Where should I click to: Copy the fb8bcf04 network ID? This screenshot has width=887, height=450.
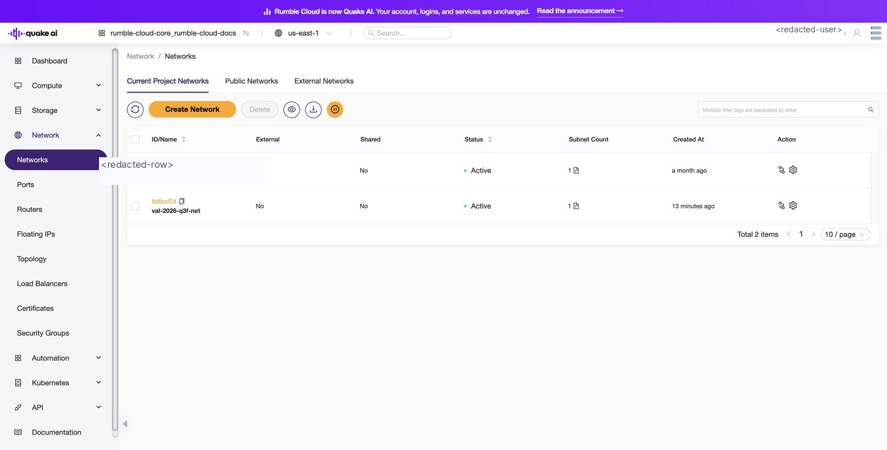pos(182,201)
